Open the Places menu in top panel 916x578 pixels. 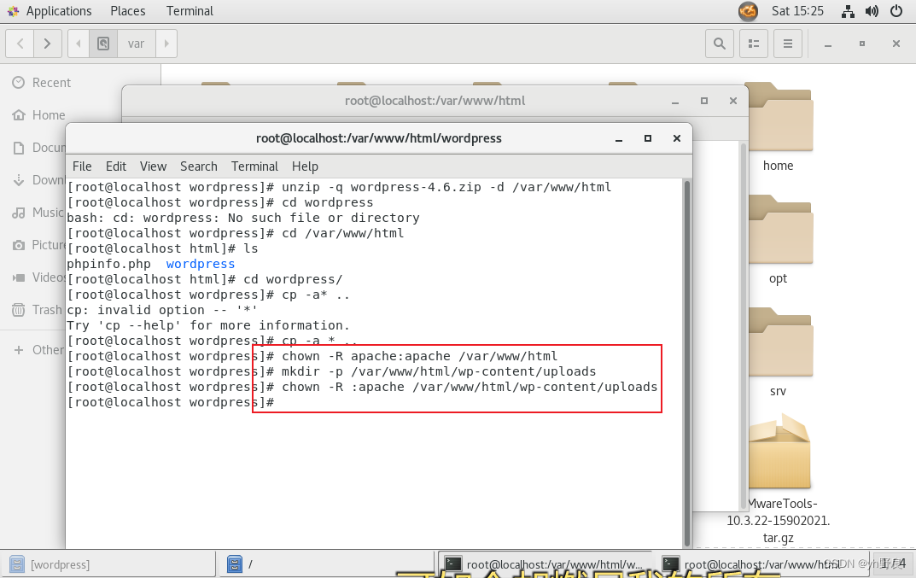point(127,11)
